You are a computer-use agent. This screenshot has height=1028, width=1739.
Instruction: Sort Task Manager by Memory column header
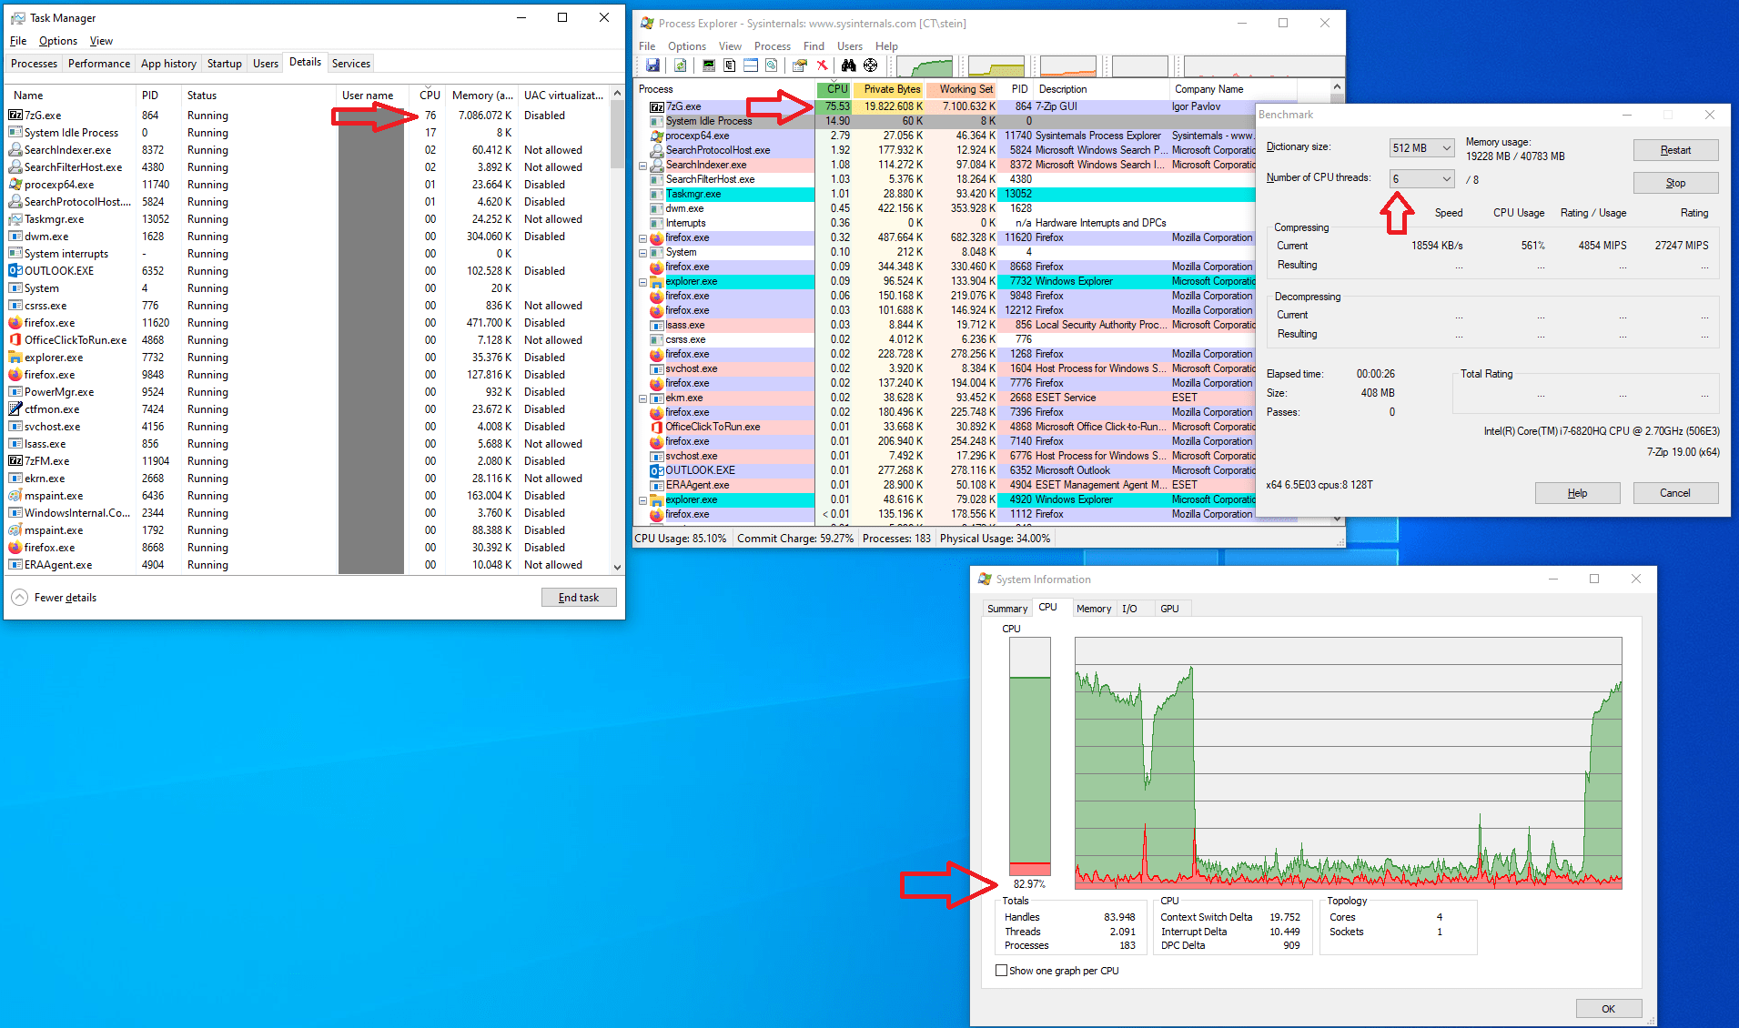coord(482,96)
